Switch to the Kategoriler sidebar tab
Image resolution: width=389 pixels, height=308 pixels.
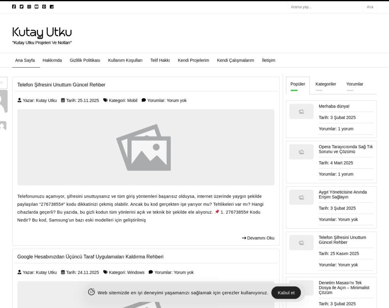[326, 84]
